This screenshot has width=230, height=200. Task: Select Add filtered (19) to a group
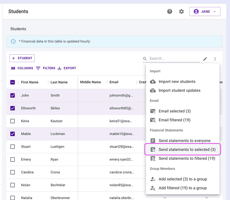[x=182, y=188]
